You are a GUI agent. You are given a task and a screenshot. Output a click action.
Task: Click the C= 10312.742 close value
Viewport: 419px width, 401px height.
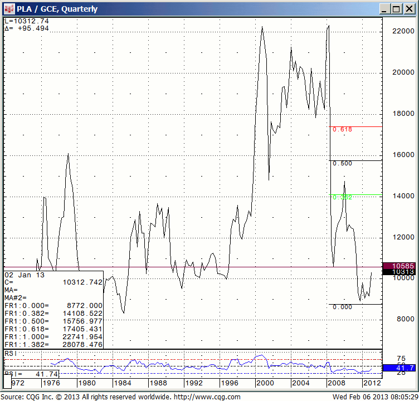click(x=53, y=282)
